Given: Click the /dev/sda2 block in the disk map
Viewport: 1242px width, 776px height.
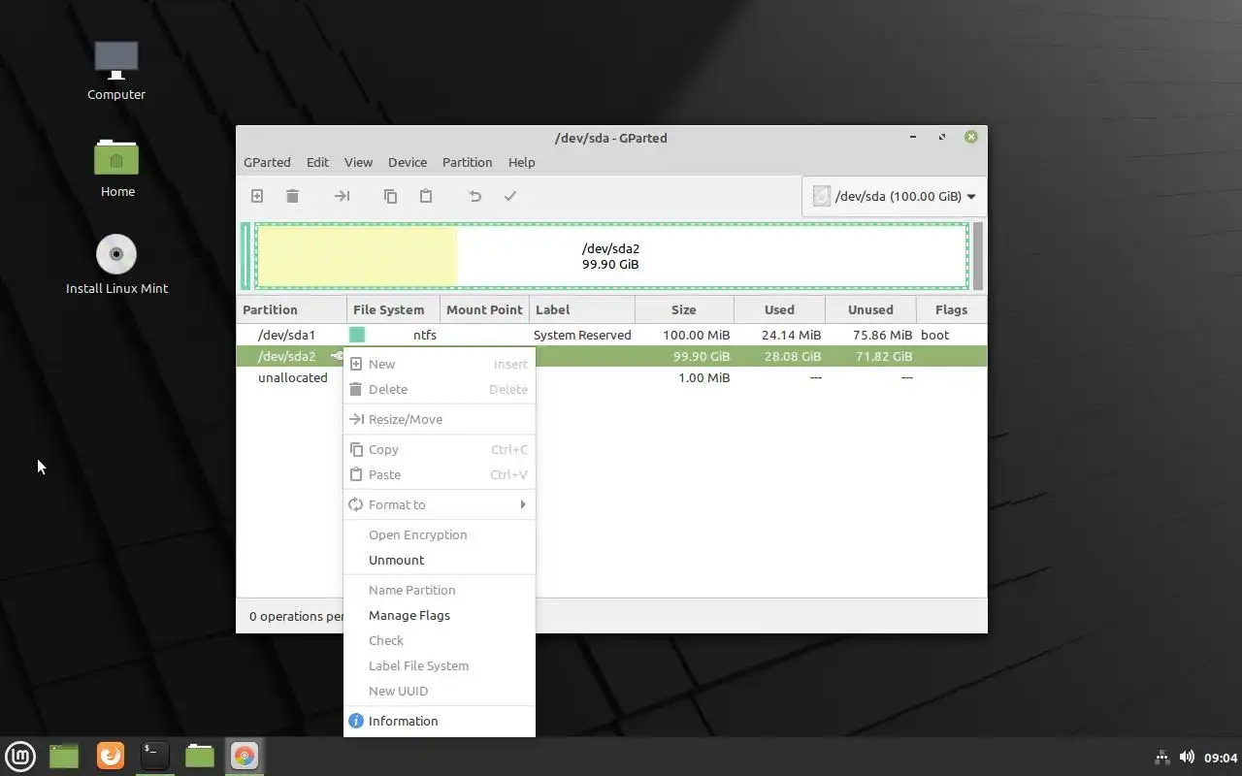Looking at the screenshot, I should [x=611, y=256].
